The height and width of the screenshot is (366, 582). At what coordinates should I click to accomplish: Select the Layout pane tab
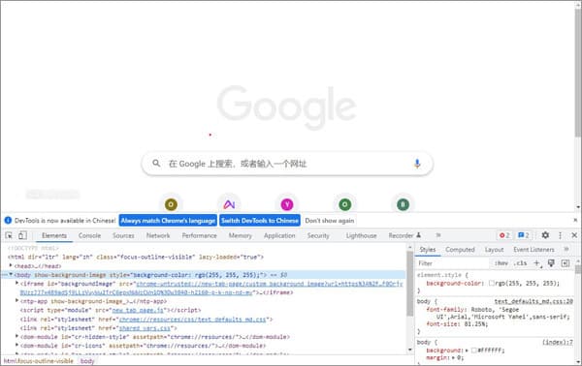tap(494, 250)
